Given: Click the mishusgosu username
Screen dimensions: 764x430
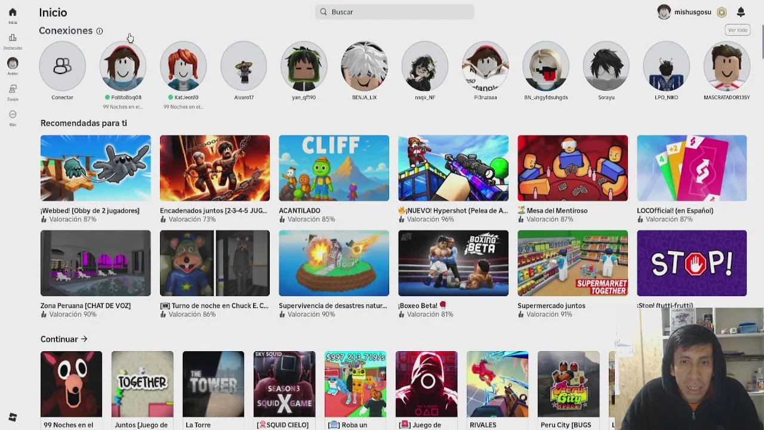Looking at the screenshot, I should [x=692, y=12].
